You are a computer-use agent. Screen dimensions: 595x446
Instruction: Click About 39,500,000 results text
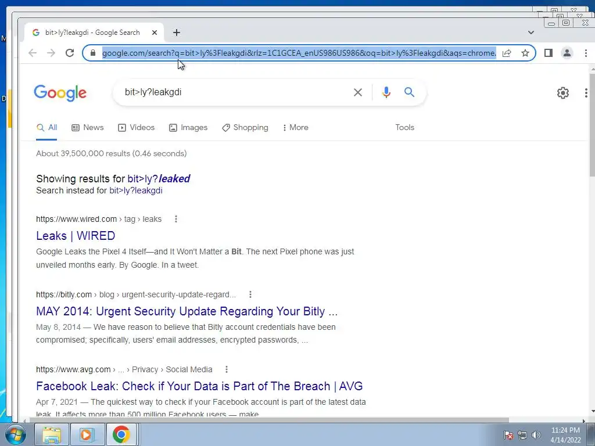point(111,153)
